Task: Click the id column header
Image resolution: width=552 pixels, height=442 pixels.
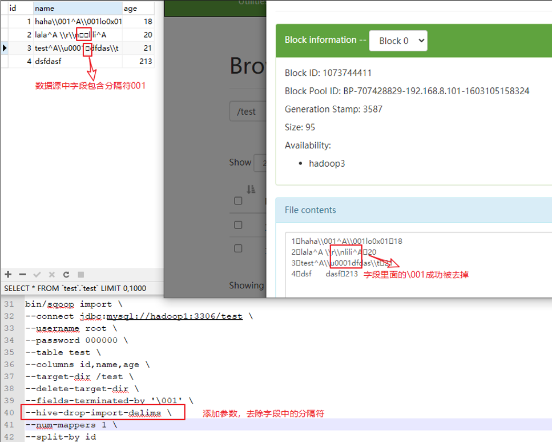Action: (x=21, y=8)
